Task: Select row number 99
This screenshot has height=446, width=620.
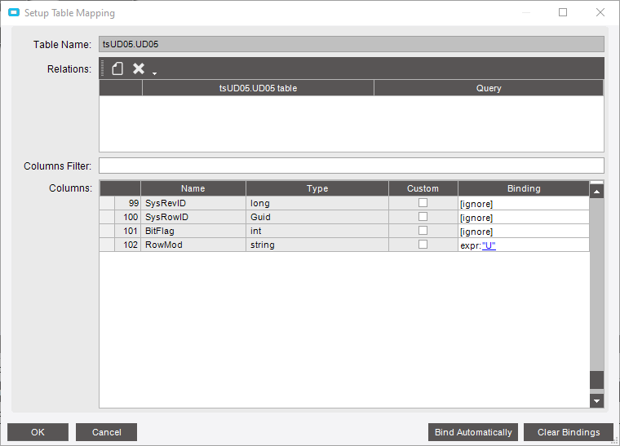Action: [128, 203]
